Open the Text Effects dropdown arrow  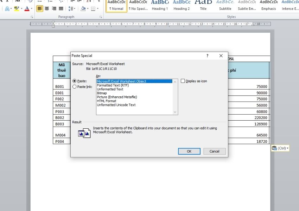pyautogui.click(x=11, y=8)
